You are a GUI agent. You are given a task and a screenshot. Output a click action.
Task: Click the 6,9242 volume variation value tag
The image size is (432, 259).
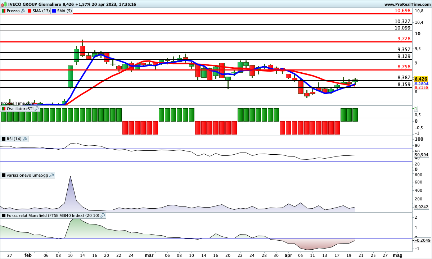421,207
